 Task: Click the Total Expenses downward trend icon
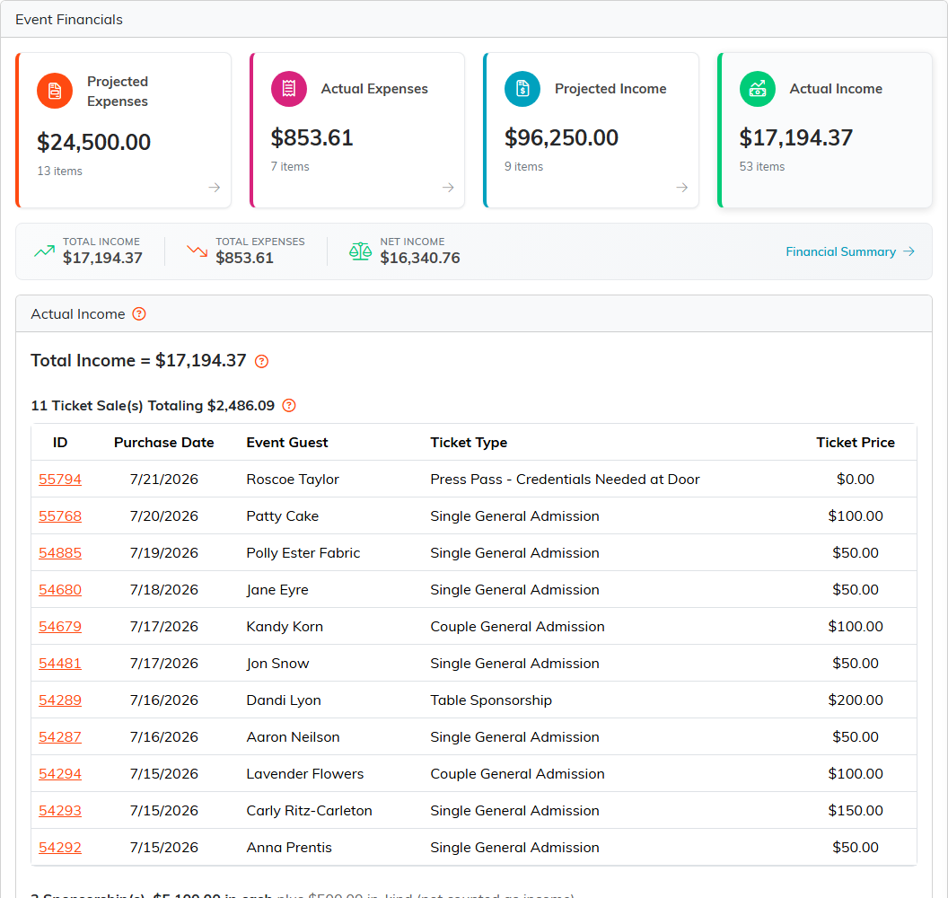click(197, 251)
